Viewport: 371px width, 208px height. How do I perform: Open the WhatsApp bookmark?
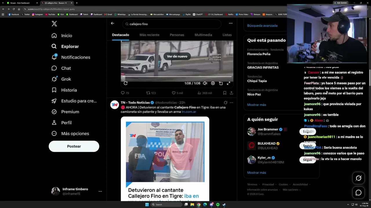[120, 14]
